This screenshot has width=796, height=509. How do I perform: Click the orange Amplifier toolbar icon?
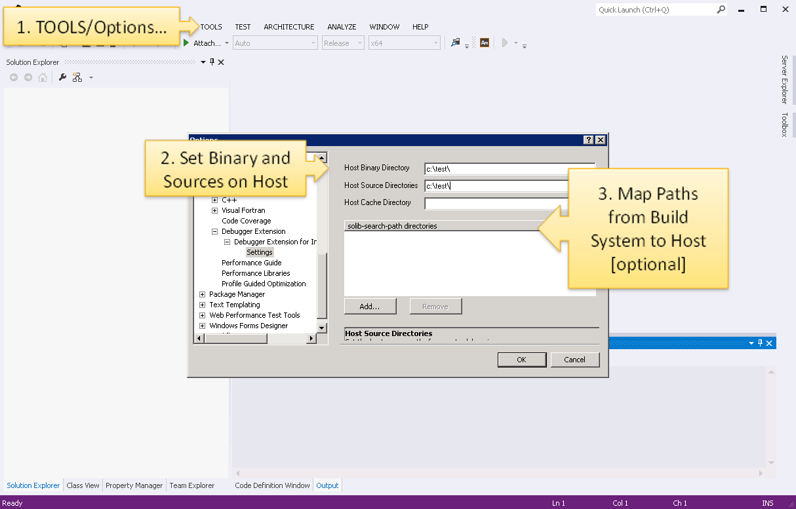click(x=485, y=43)
